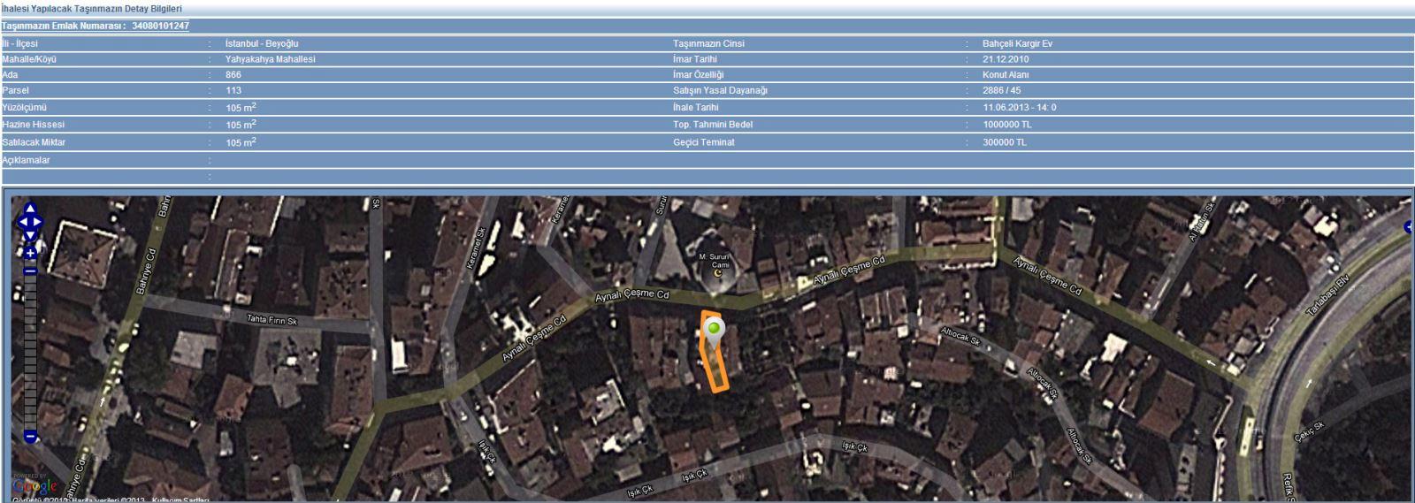Zoom in with the plus button
This screenshot has height=503, width=1415.
coord(30,254)
